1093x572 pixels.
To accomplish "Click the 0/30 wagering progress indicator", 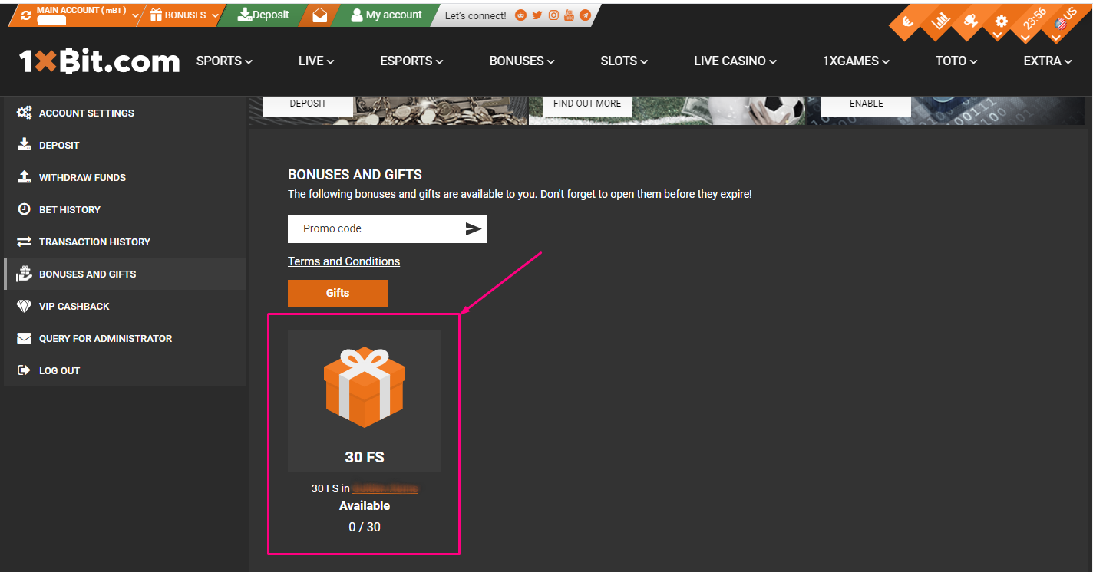I will (x=364, y=527).
